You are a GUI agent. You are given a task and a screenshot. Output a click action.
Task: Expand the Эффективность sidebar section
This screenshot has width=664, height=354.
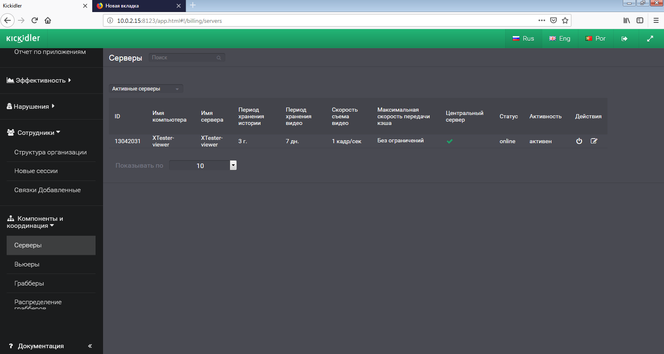39,81
